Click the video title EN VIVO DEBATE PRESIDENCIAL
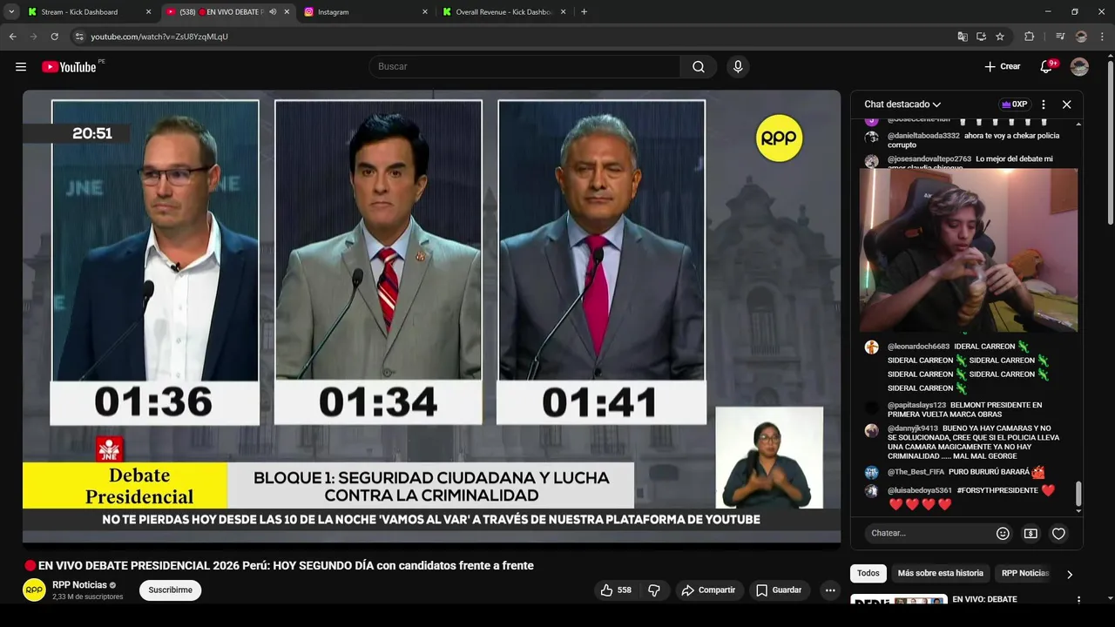Image resolution: width=1115 pixels, height=627 pixels. (279, 566)
